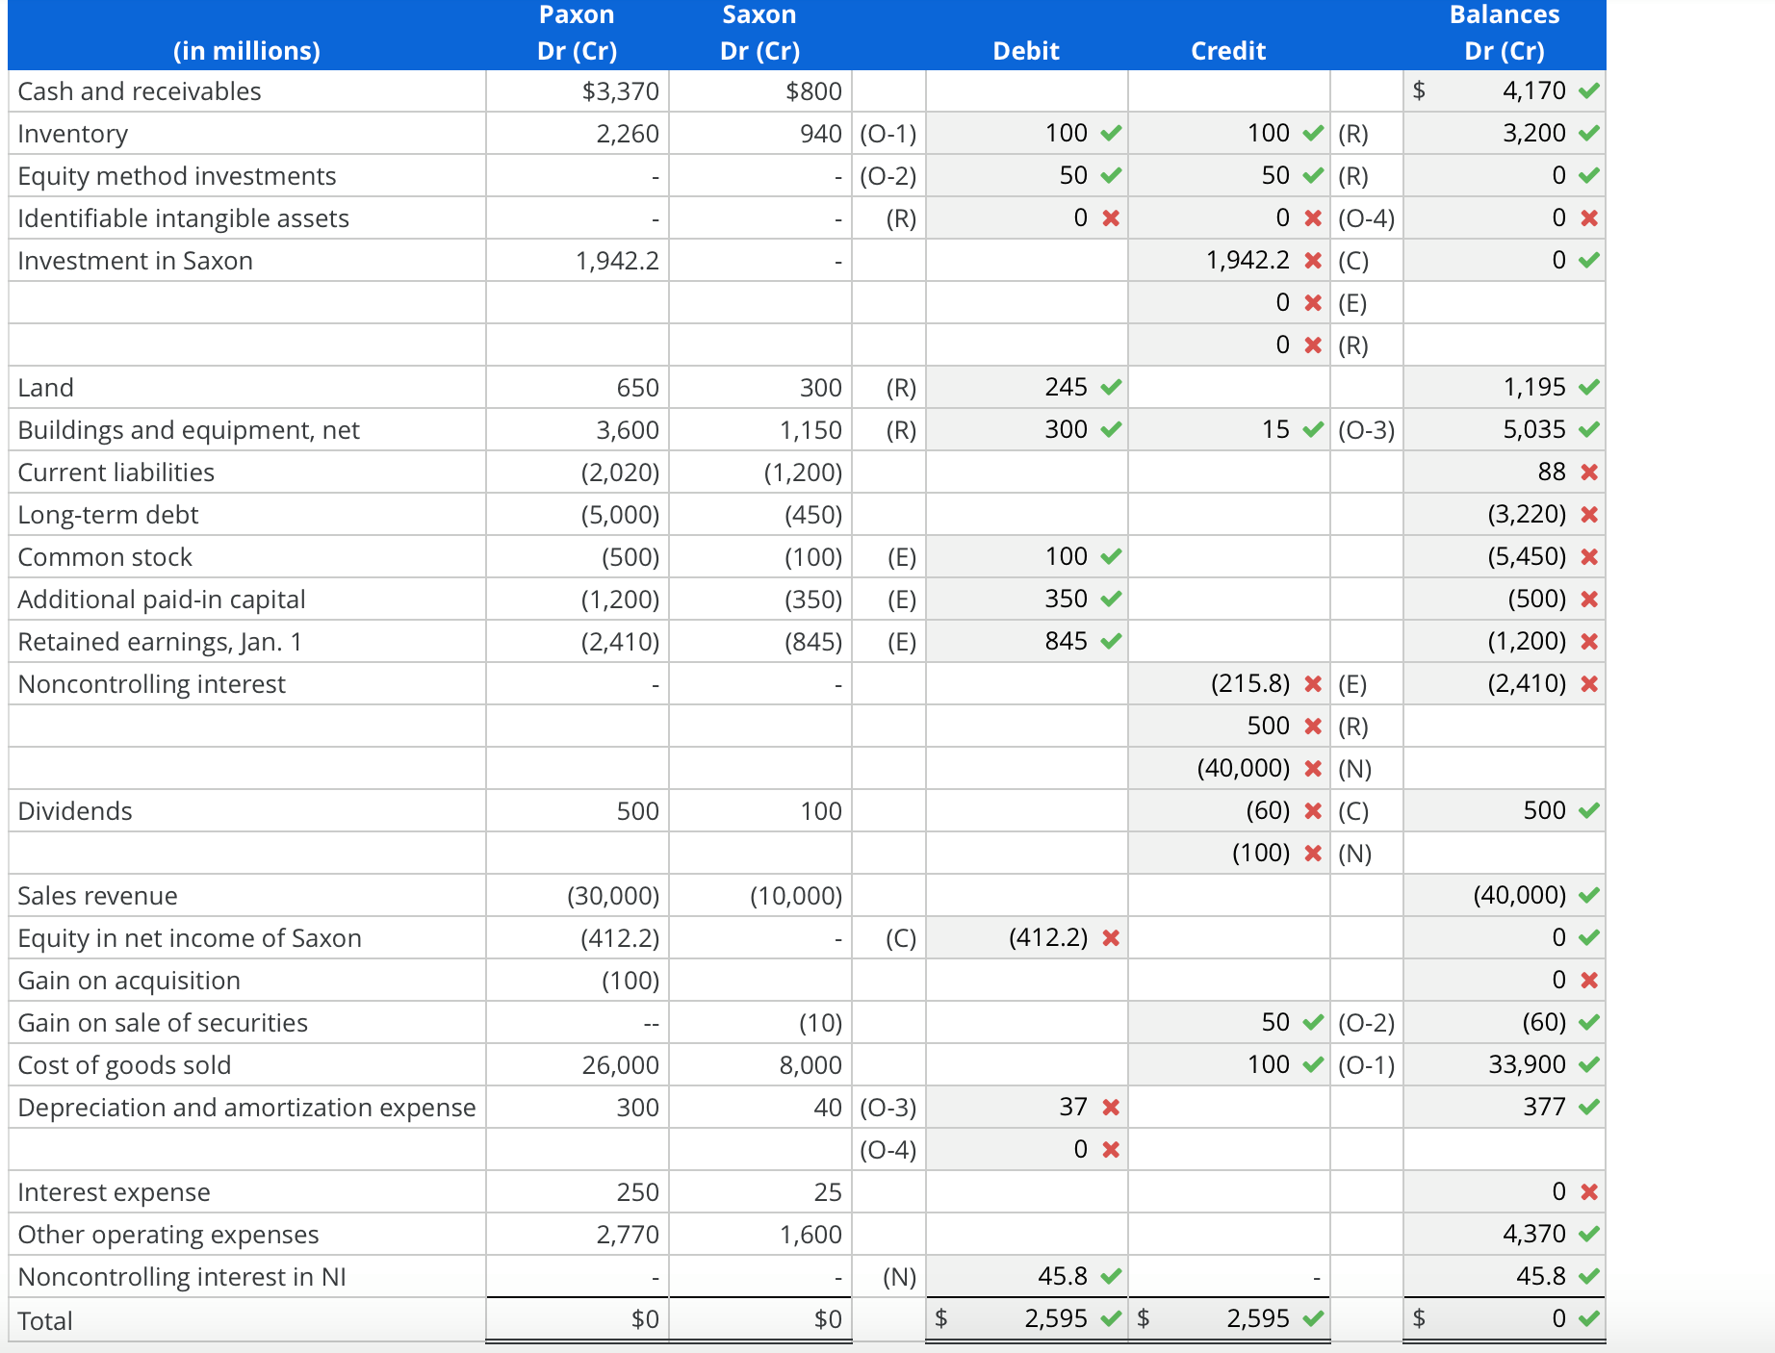Click the "Noncontrolling interest in NI" row label
This screenshot has width=1775, height=1353.
tap(182, 1277)
